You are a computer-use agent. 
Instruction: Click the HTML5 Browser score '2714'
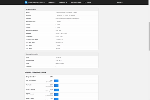point(52,89)
